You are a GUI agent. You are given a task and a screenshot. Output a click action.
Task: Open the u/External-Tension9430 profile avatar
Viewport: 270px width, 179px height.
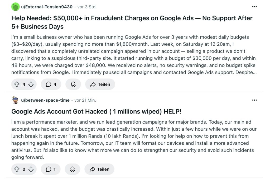pos(15,7)
